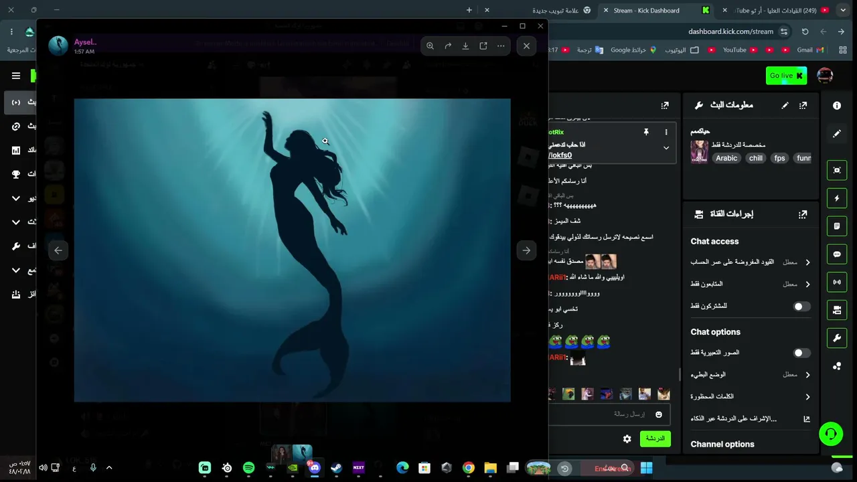Open Microsoft Edge from the taskbar
The height and width of the screenshot is (482, 857).
coord(402,468)
